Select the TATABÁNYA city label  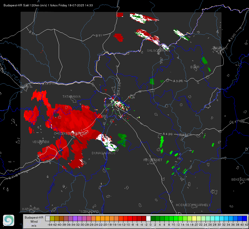pyautogui.click(x=71, y=97)
